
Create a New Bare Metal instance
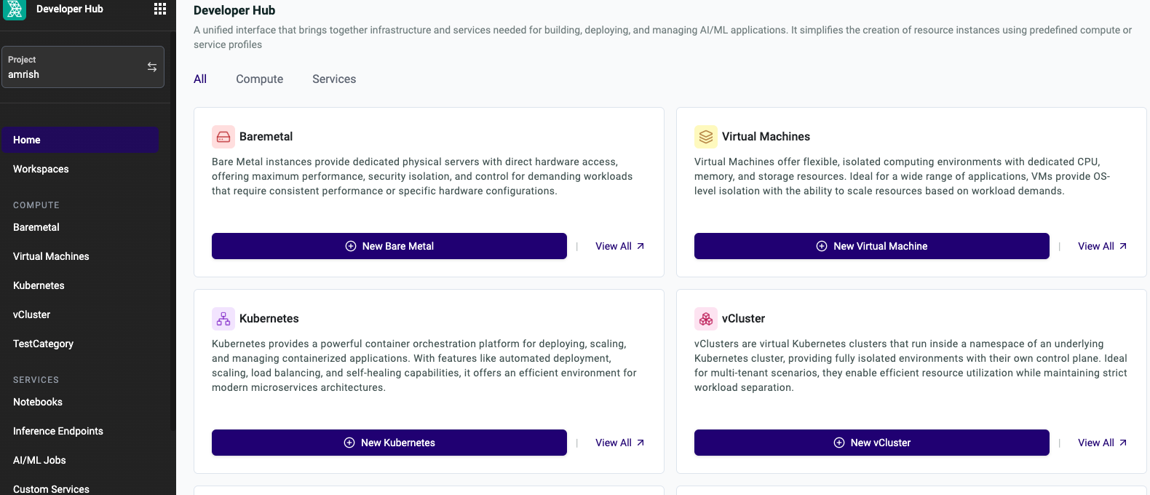[389, 246]
